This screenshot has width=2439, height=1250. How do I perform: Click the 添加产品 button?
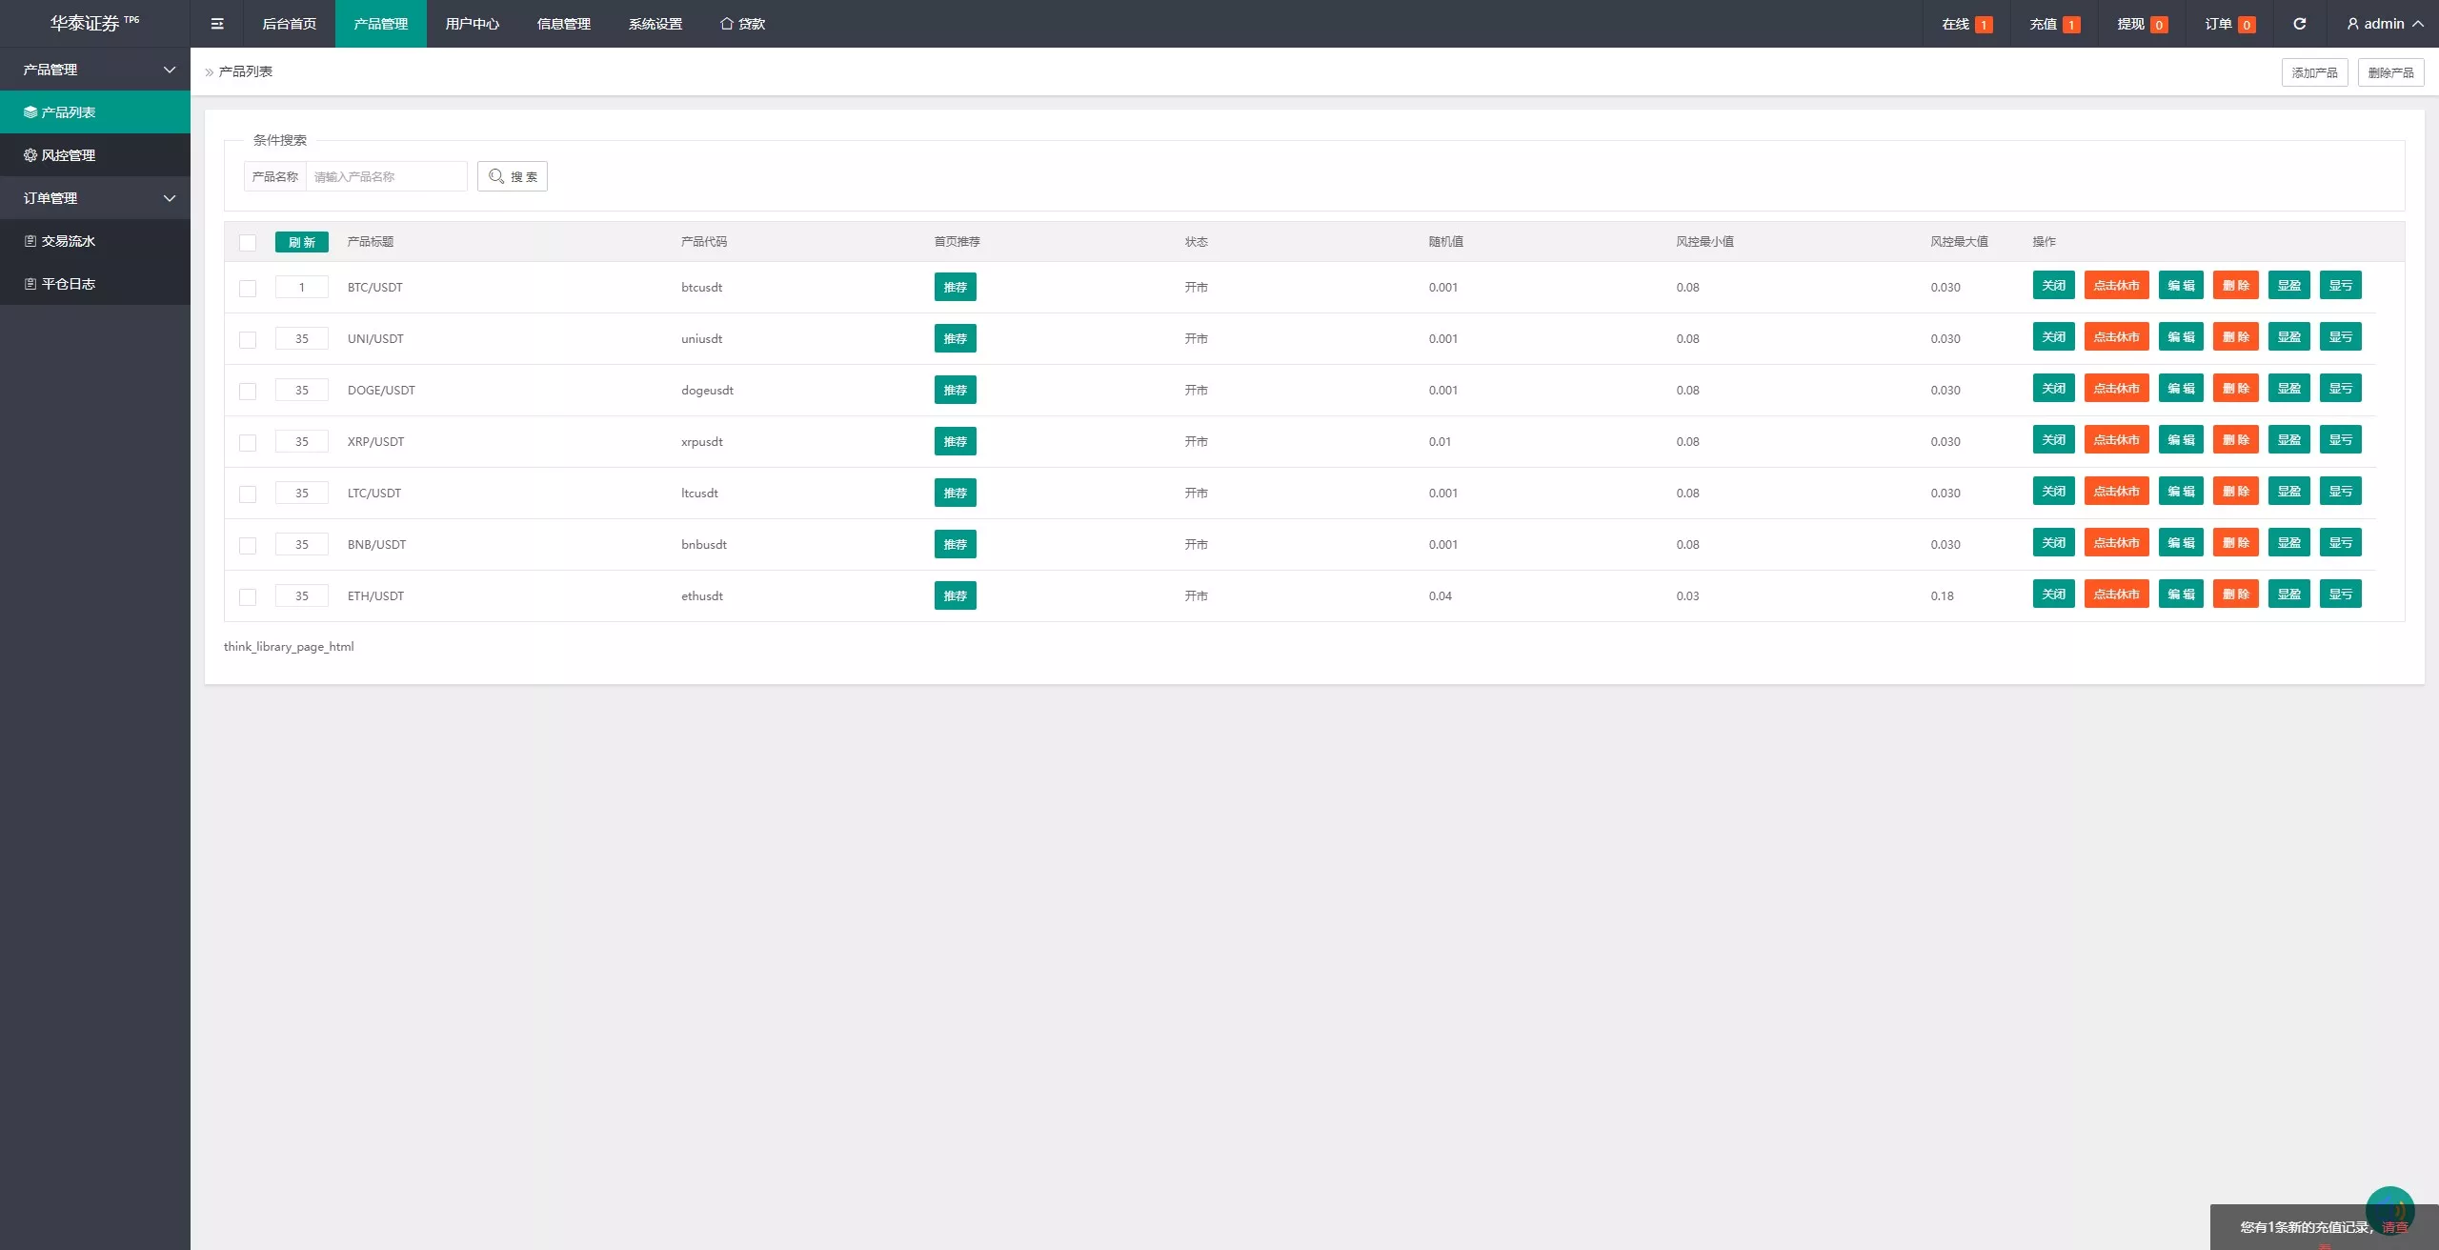[2314, 72]
